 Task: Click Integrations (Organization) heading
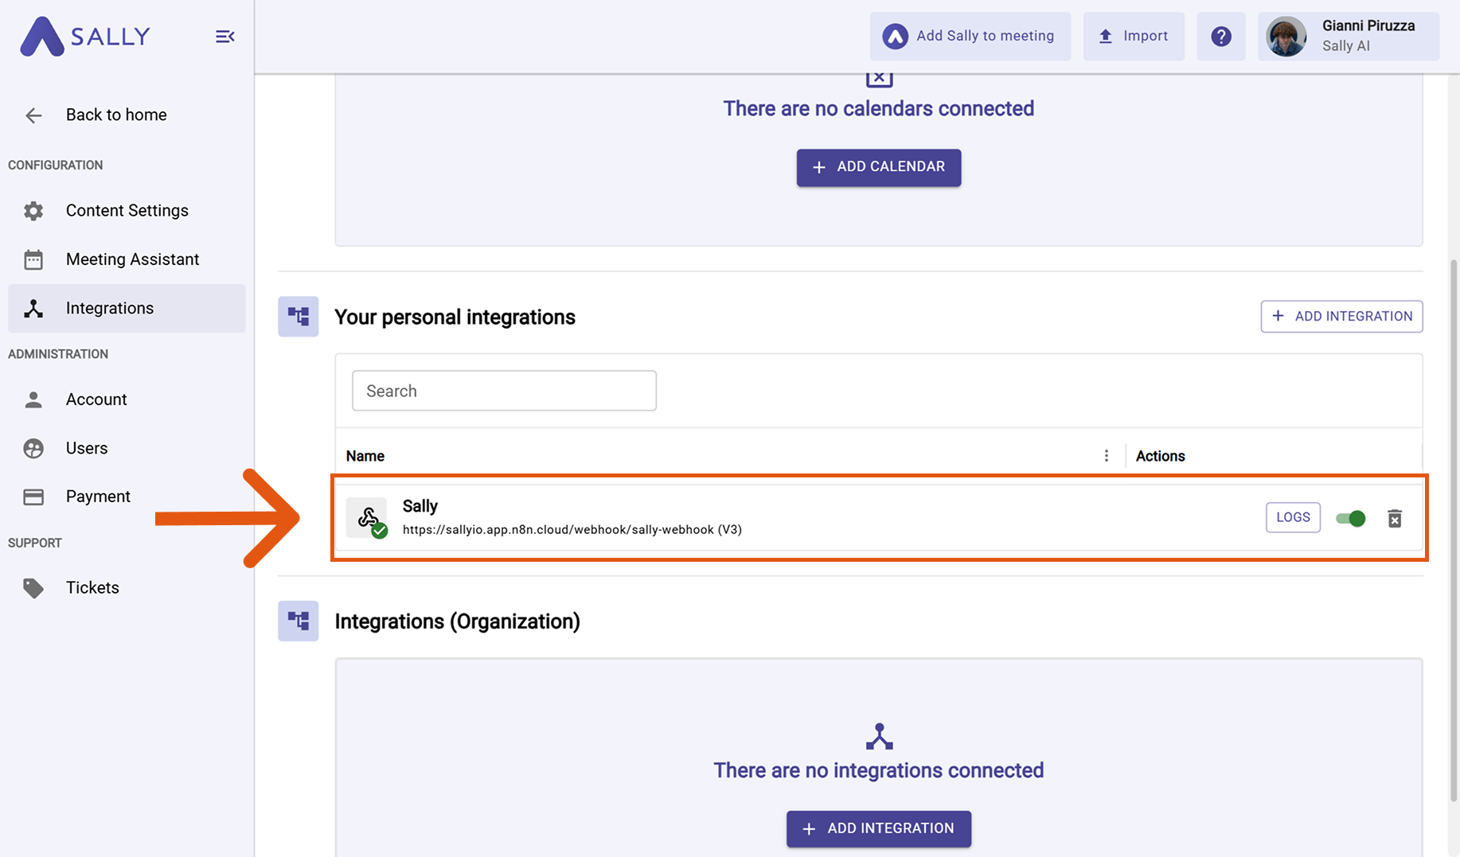click(457, 621)
